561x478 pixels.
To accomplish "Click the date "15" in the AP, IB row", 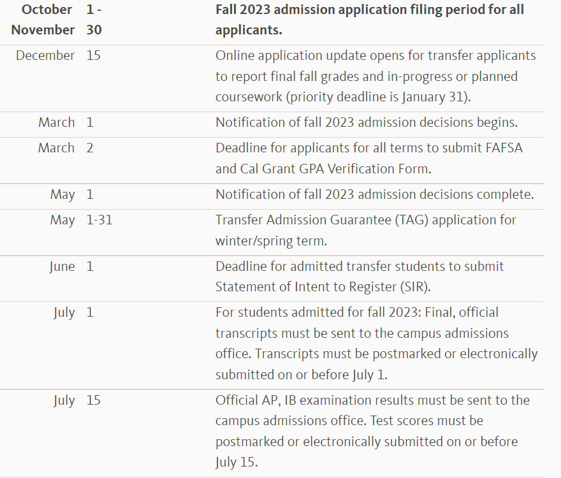I will click(94, 401).
